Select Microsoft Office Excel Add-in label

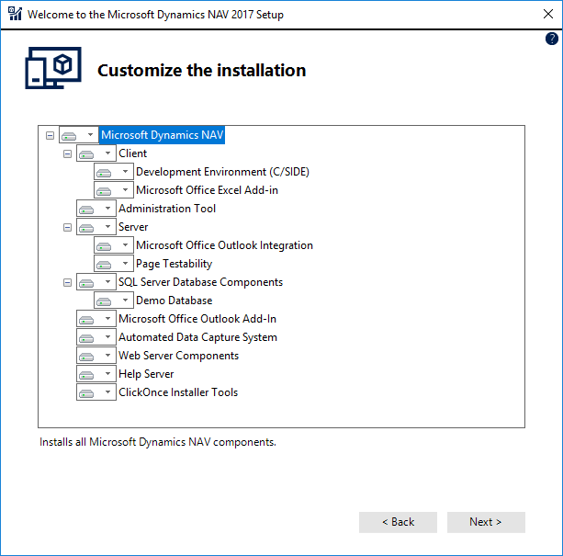[x=207, y=190]
